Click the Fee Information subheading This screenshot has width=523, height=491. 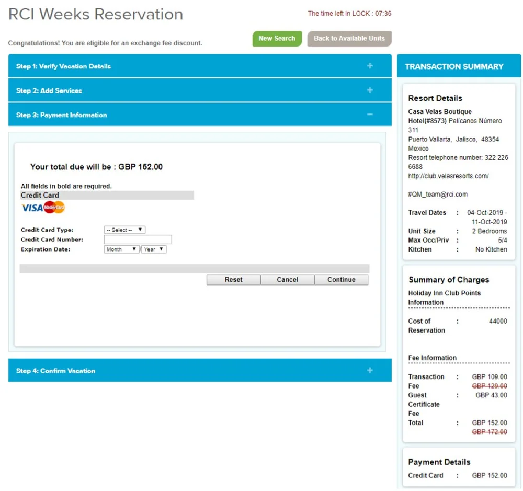433,358
